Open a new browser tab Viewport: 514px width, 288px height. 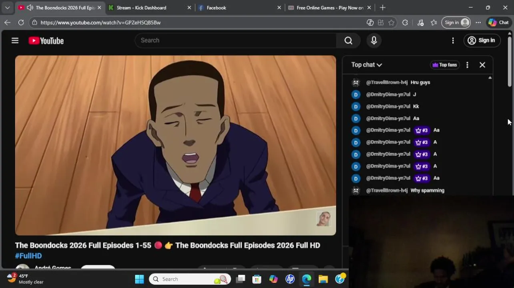[383, 8]
